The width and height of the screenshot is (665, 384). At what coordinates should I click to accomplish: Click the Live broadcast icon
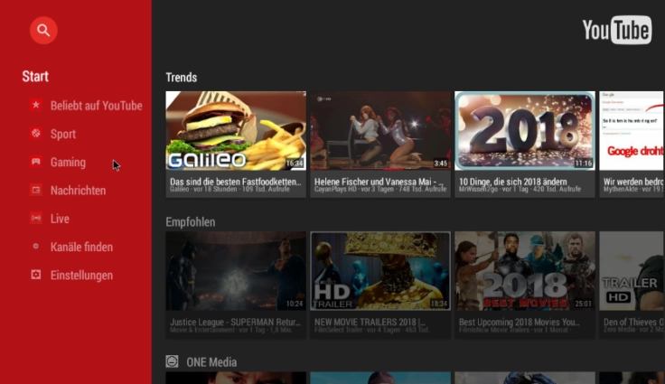click(36, 218)
